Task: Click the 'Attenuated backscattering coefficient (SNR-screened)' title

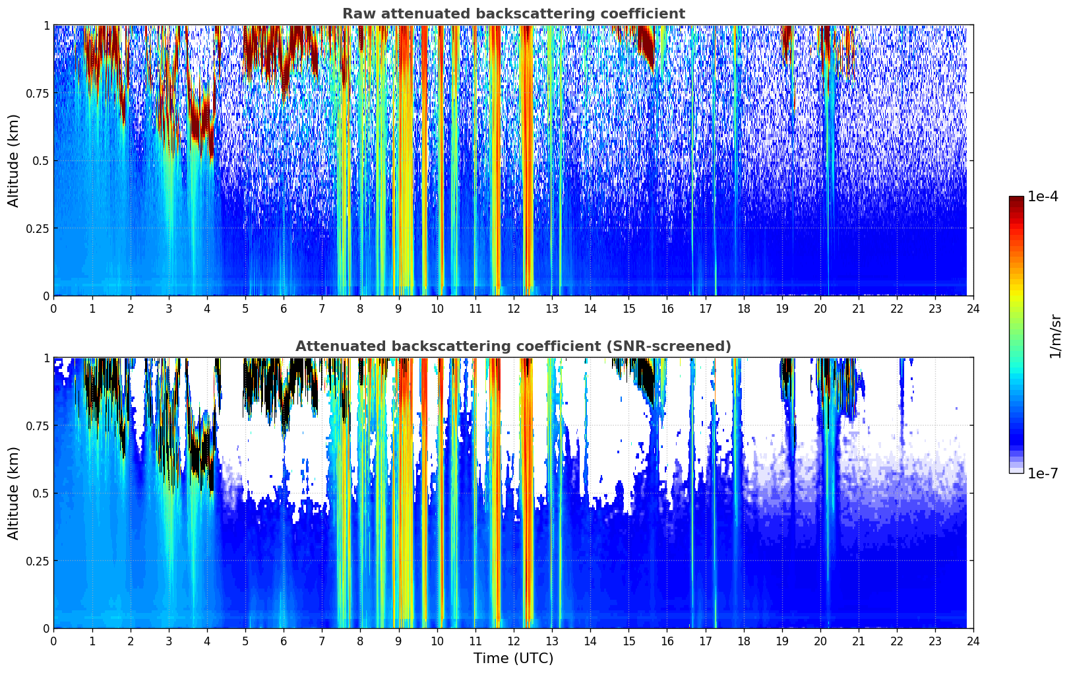Action: tap(513, 346)
